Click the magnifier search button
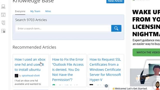This screenshot has width=160, height=90. coord(116,28)
